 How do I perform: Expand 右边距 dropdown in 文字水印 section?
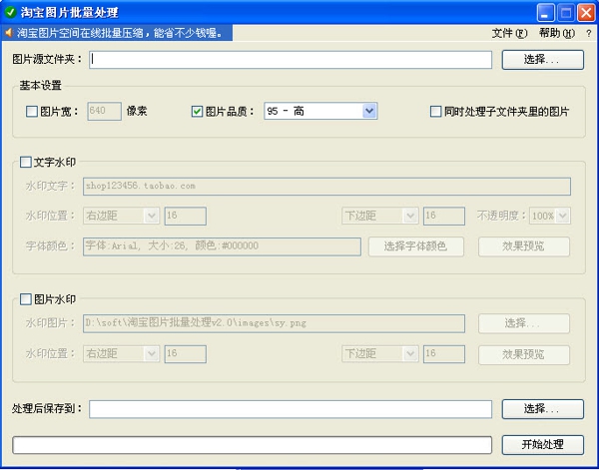[x=151, y=216]
